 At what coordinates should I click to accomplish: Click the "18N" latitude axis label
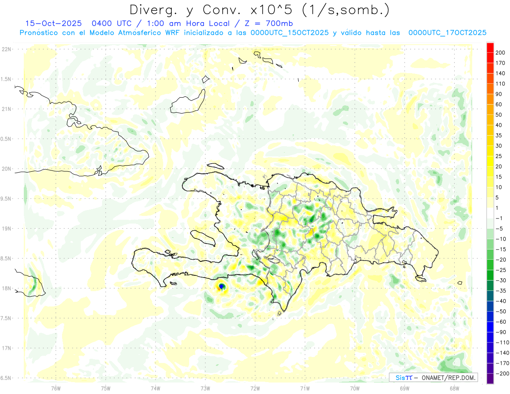point(6,288)
